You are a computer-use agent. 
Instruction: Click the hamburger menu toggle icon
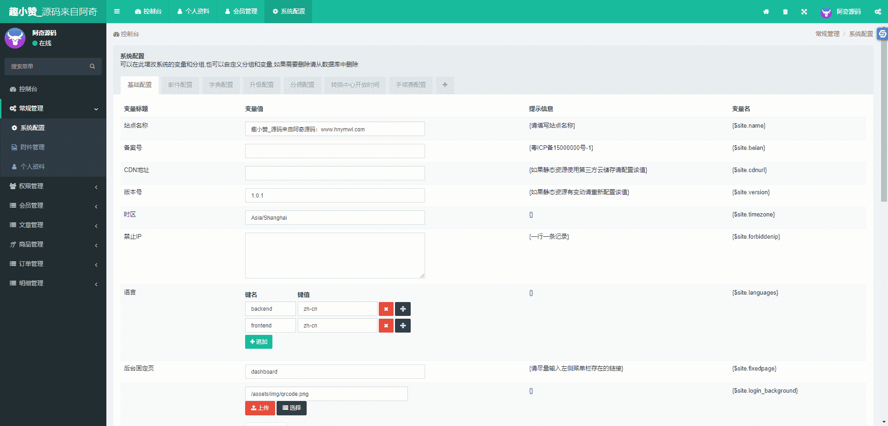coord(117,12)
